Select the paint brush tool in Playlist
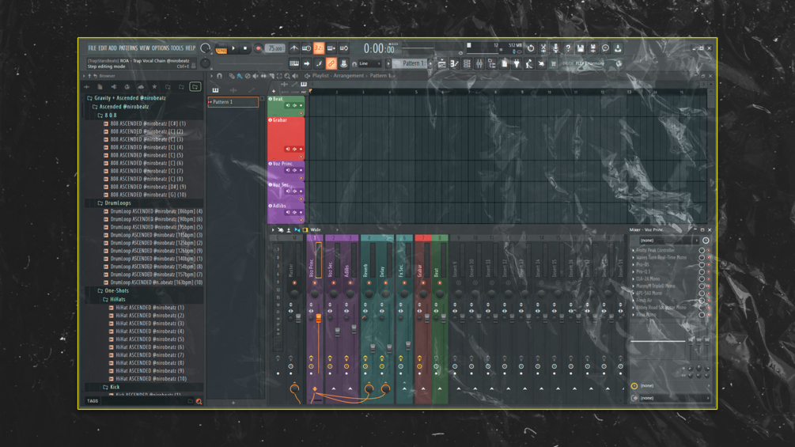The width and height of the screenshot is (795, 447). point(240,76)
